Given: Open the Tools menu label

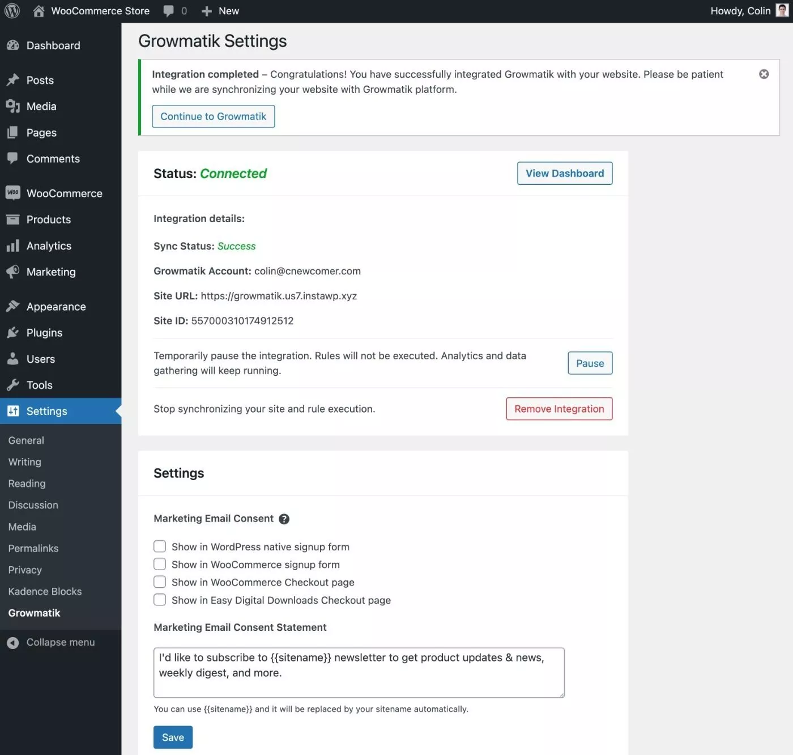Looking at the screenshot, I should click(x=40, y=385).
